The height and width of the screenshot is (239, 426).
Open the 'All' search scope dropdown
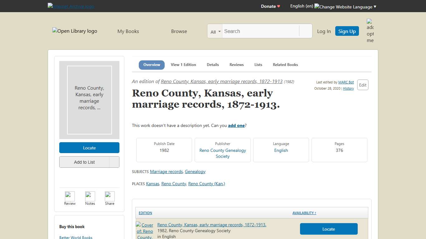(x=215, y=31)
